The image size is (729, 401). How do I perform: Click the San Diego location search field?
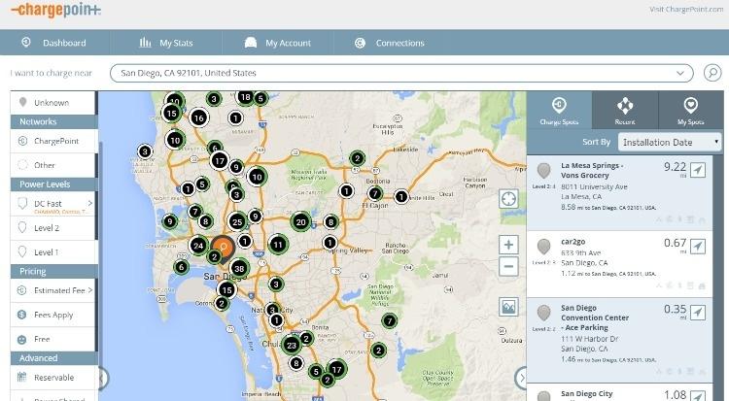[x=401, y=73]
